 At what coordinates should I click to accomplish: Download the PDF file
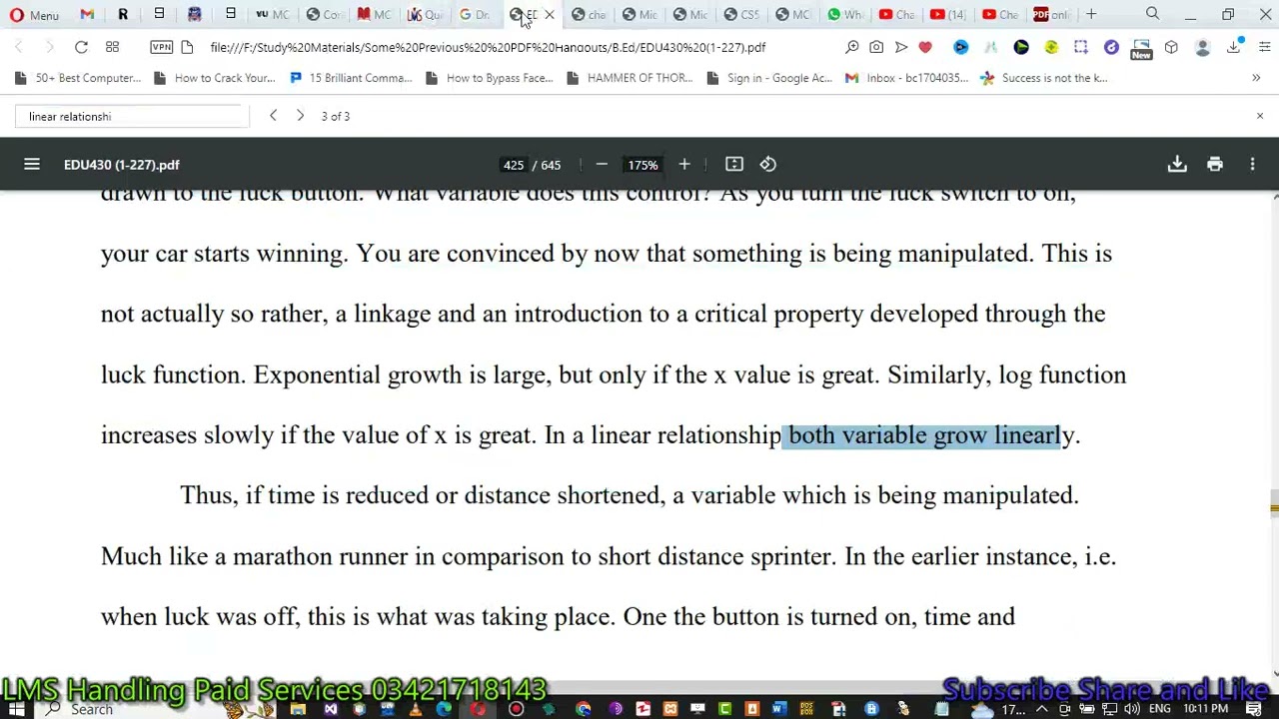1177,165
